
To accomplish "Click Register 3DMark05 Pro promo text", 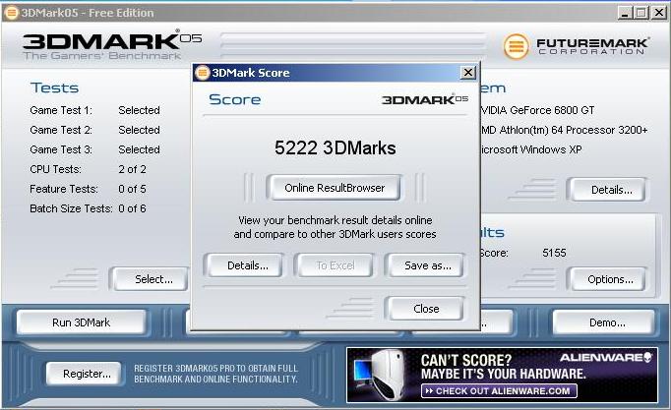I will (215, 374).
